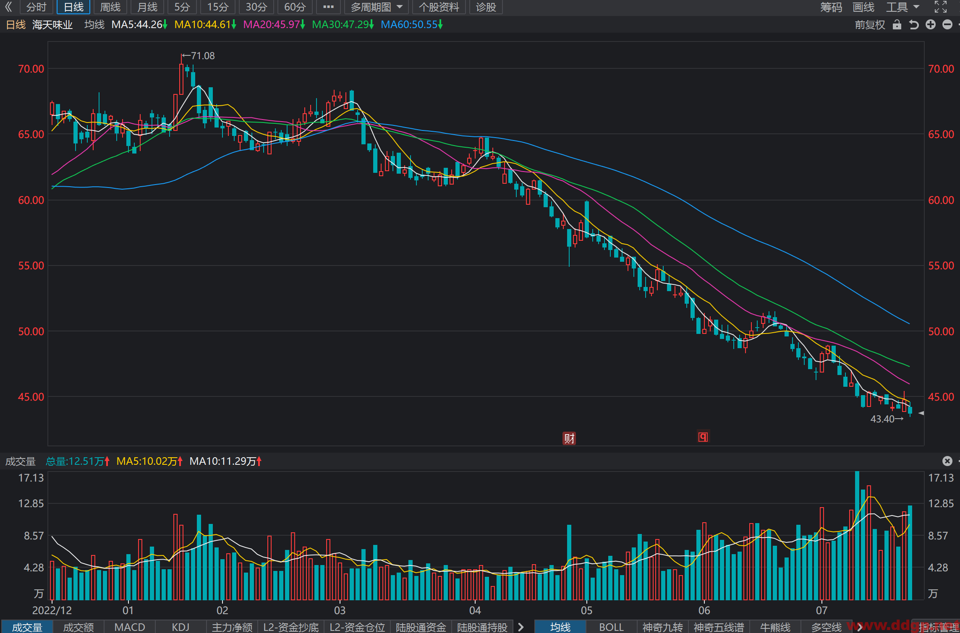Switch overlay to 多空线
Image resolution: width=960 pixels, height=633 pixels.
tap(826, 627)
